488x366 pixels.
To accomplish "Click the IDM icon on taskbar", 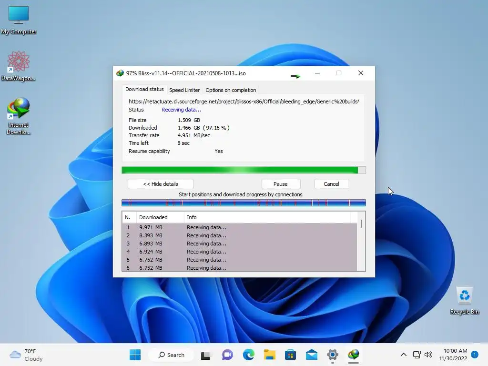I will point(354,355).
